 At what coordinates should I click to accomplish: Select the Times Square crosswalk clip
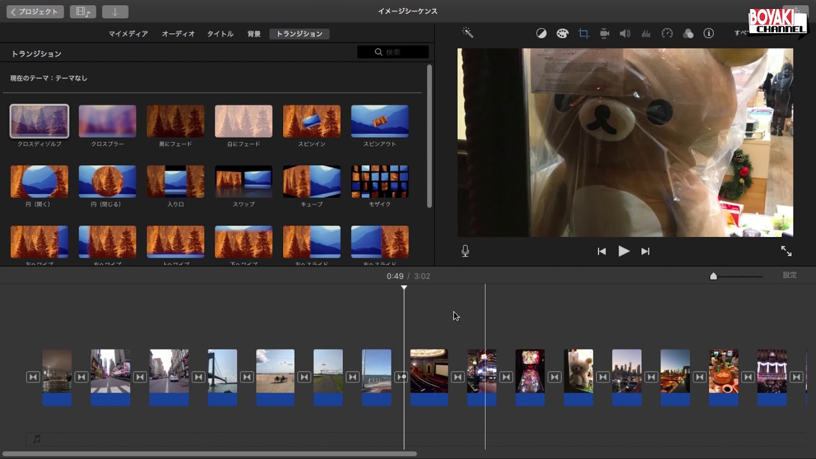pos(110,377)
